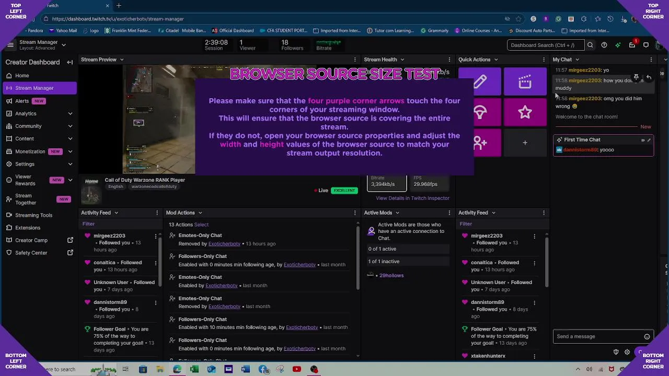
Task: Click Select link next to 13 Actions
Action: (x=201, y=225)
